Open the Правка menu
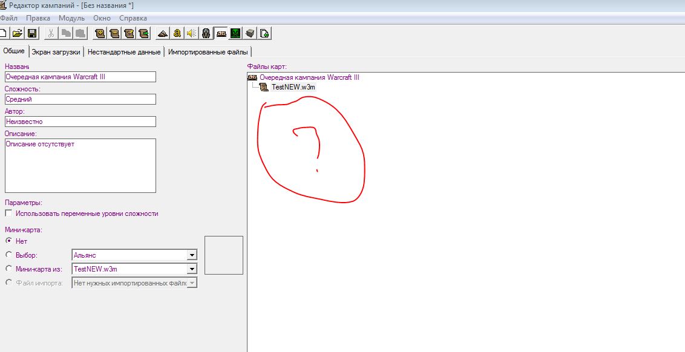 (x=38, y=18)
